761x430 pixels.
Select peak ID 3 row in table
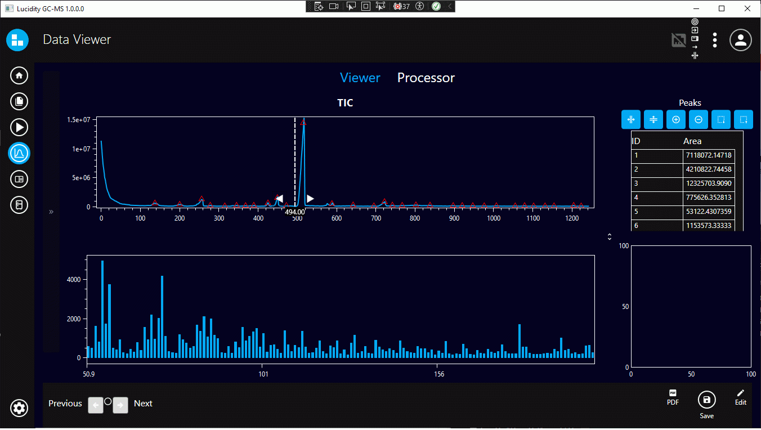click(x=683, y=183)
